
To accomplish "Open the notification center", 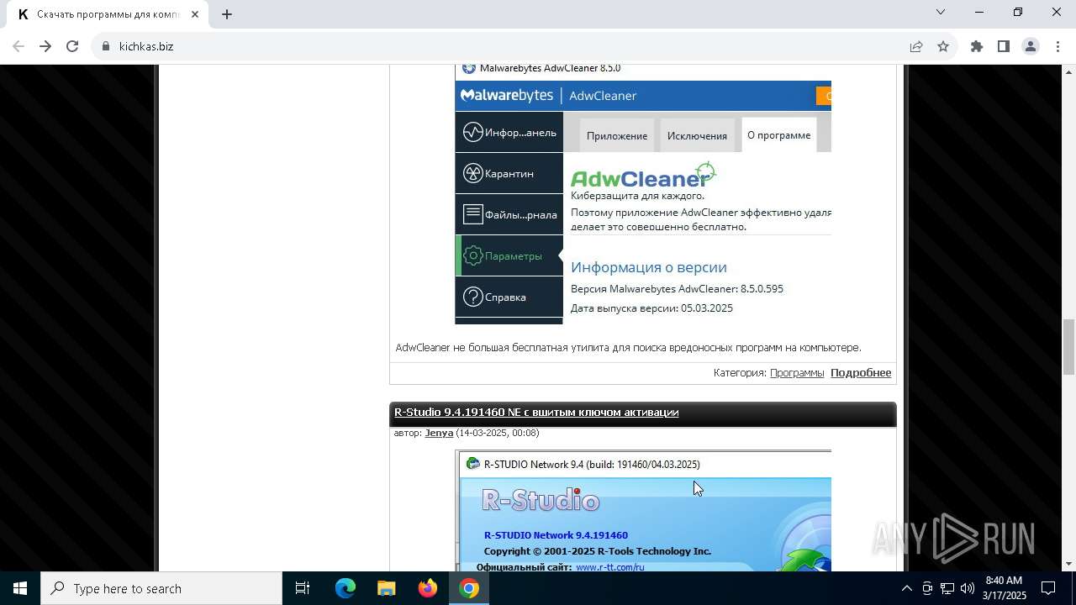I will (x=1049, y=588).
